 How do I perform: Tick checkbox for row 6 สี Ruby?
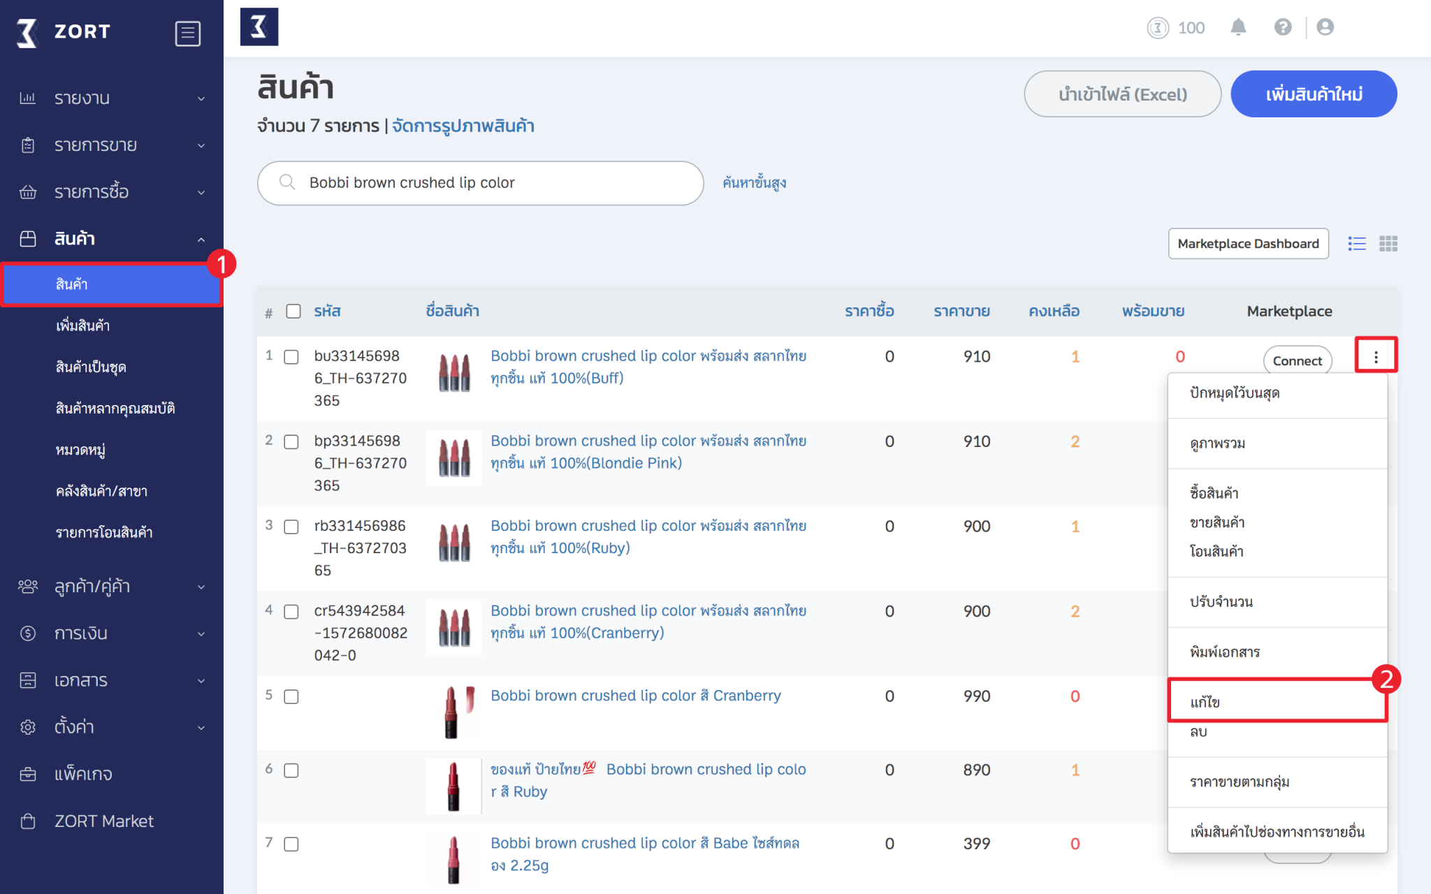pos(291,770)
